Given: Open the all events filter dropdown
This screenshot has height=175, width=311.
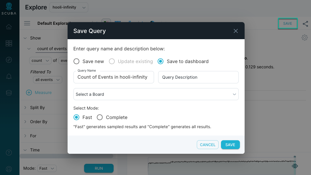Looking at the screenshot, I should [48, 80].
